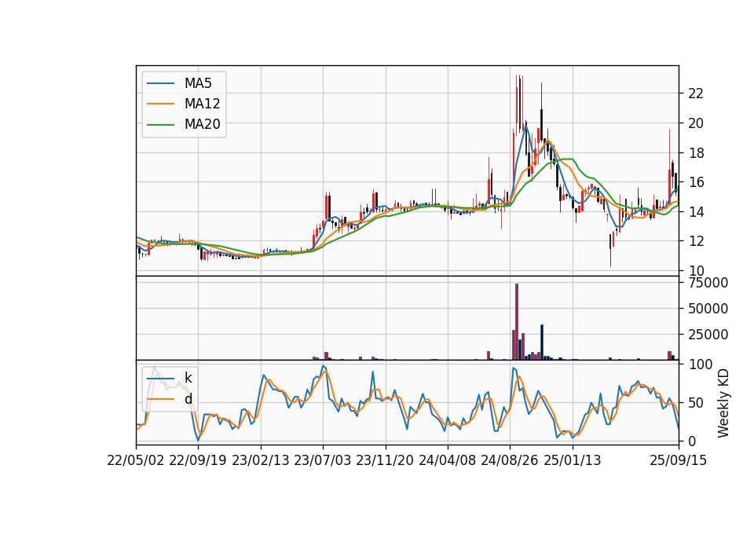Click the MA20 legend label

click(x=203, y=125)
